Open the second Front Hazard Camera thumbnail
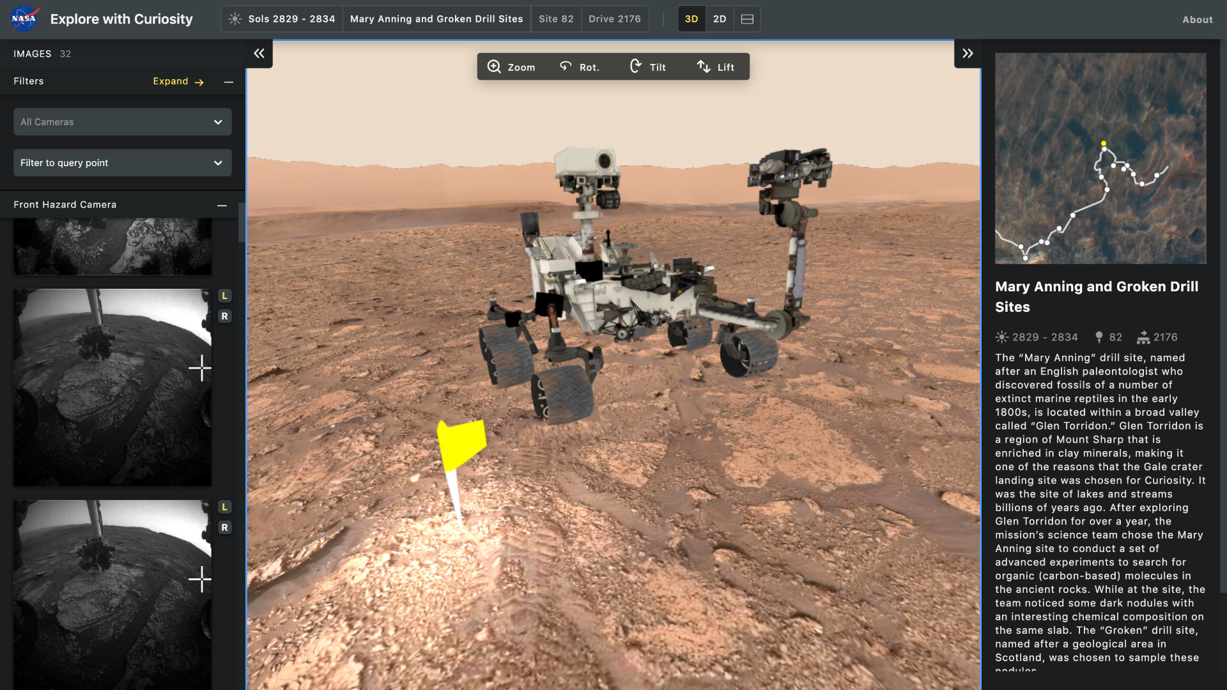The image size is (1227, 690). point(112,388)
